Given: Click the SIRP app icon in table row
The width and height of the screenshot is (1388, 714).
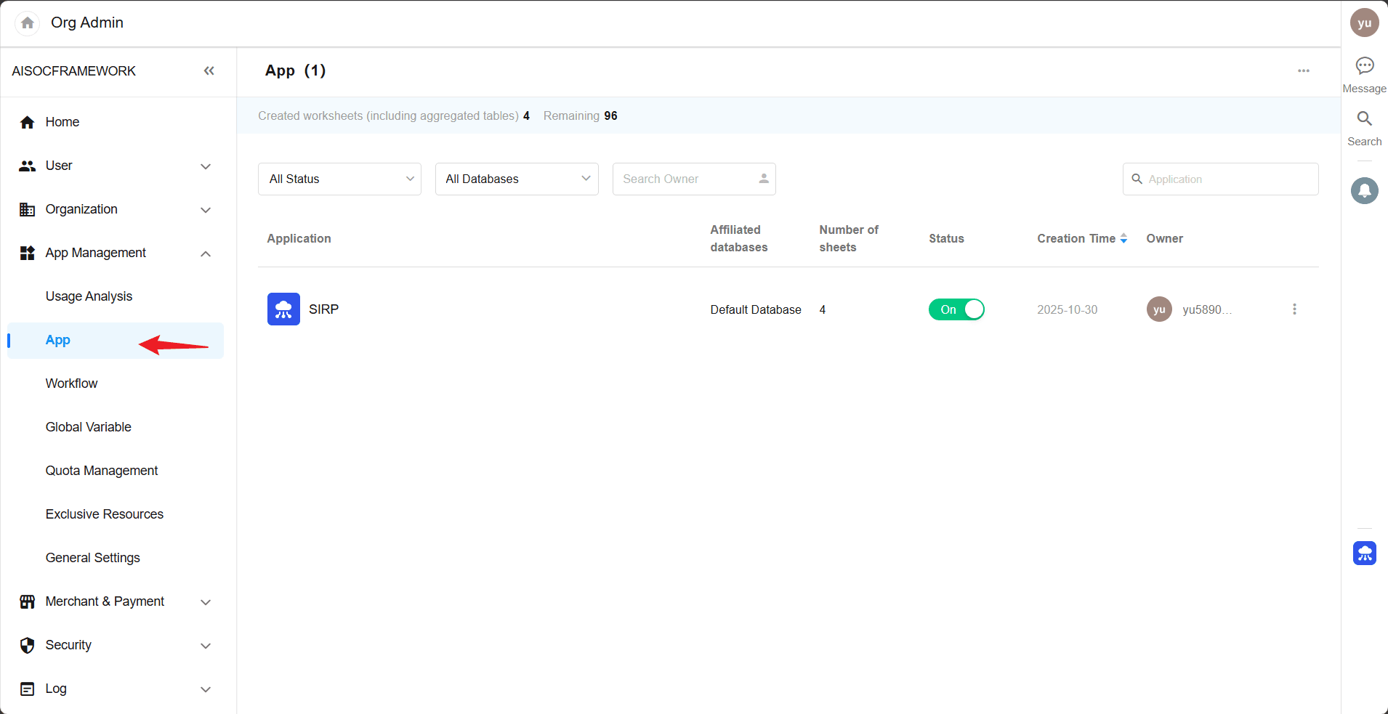Looking at the screenshot, I should (283, 309).
